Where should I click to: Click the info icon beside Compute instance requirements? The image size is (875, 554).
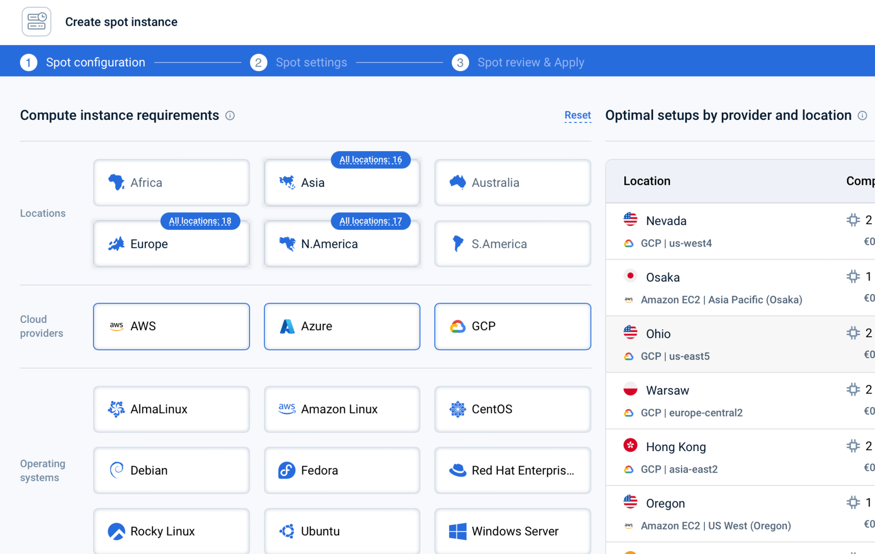click(231, 115)
